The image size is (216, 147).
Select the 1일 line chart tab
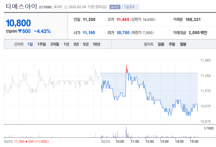[30, 44]
